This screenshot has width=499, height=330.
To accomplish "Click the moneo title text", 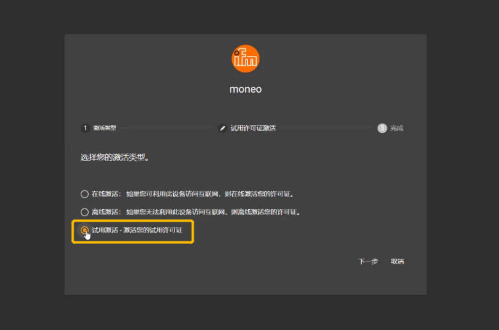I will [245, 89].
